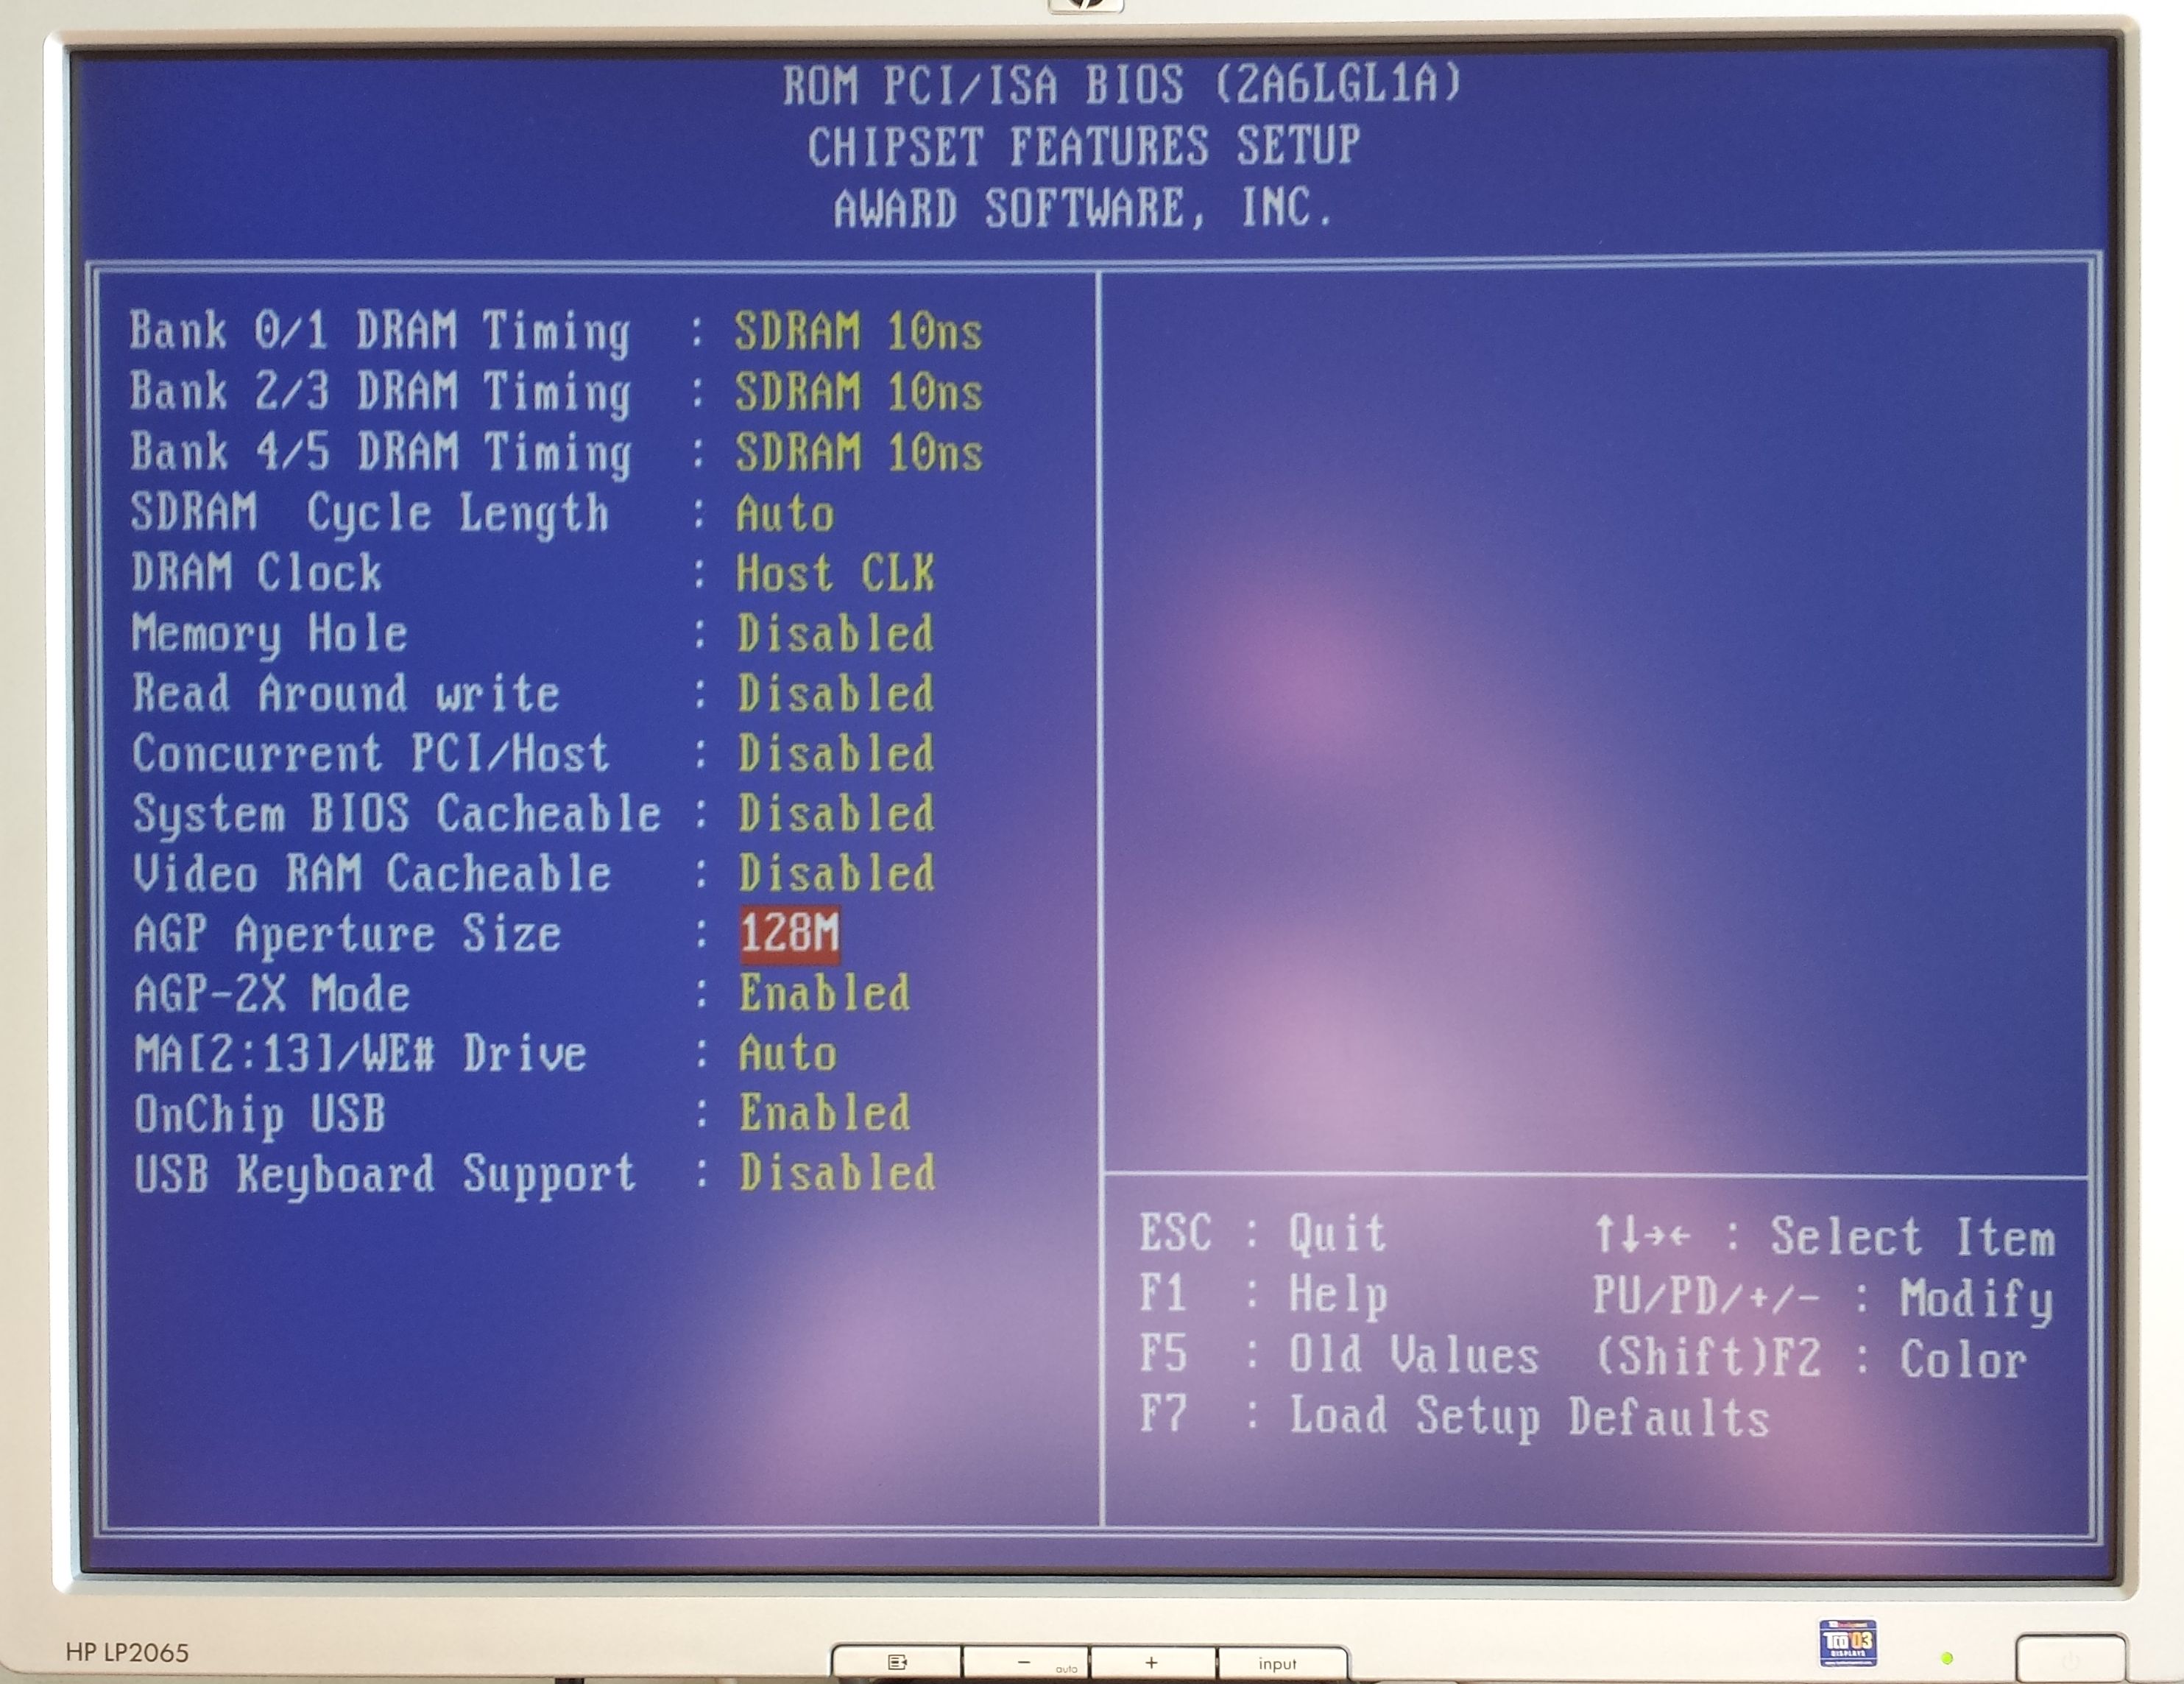This screenshot has height=1684, width=2184.
Task: Click the MA[2:13]/WE# Drive label
Action: tap(360, 1054)
